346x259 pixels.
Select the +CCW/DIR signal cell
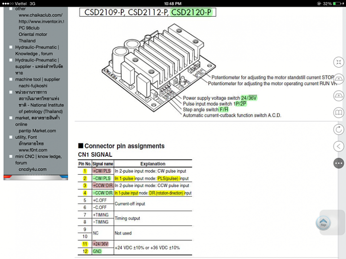tap(103, 185)
